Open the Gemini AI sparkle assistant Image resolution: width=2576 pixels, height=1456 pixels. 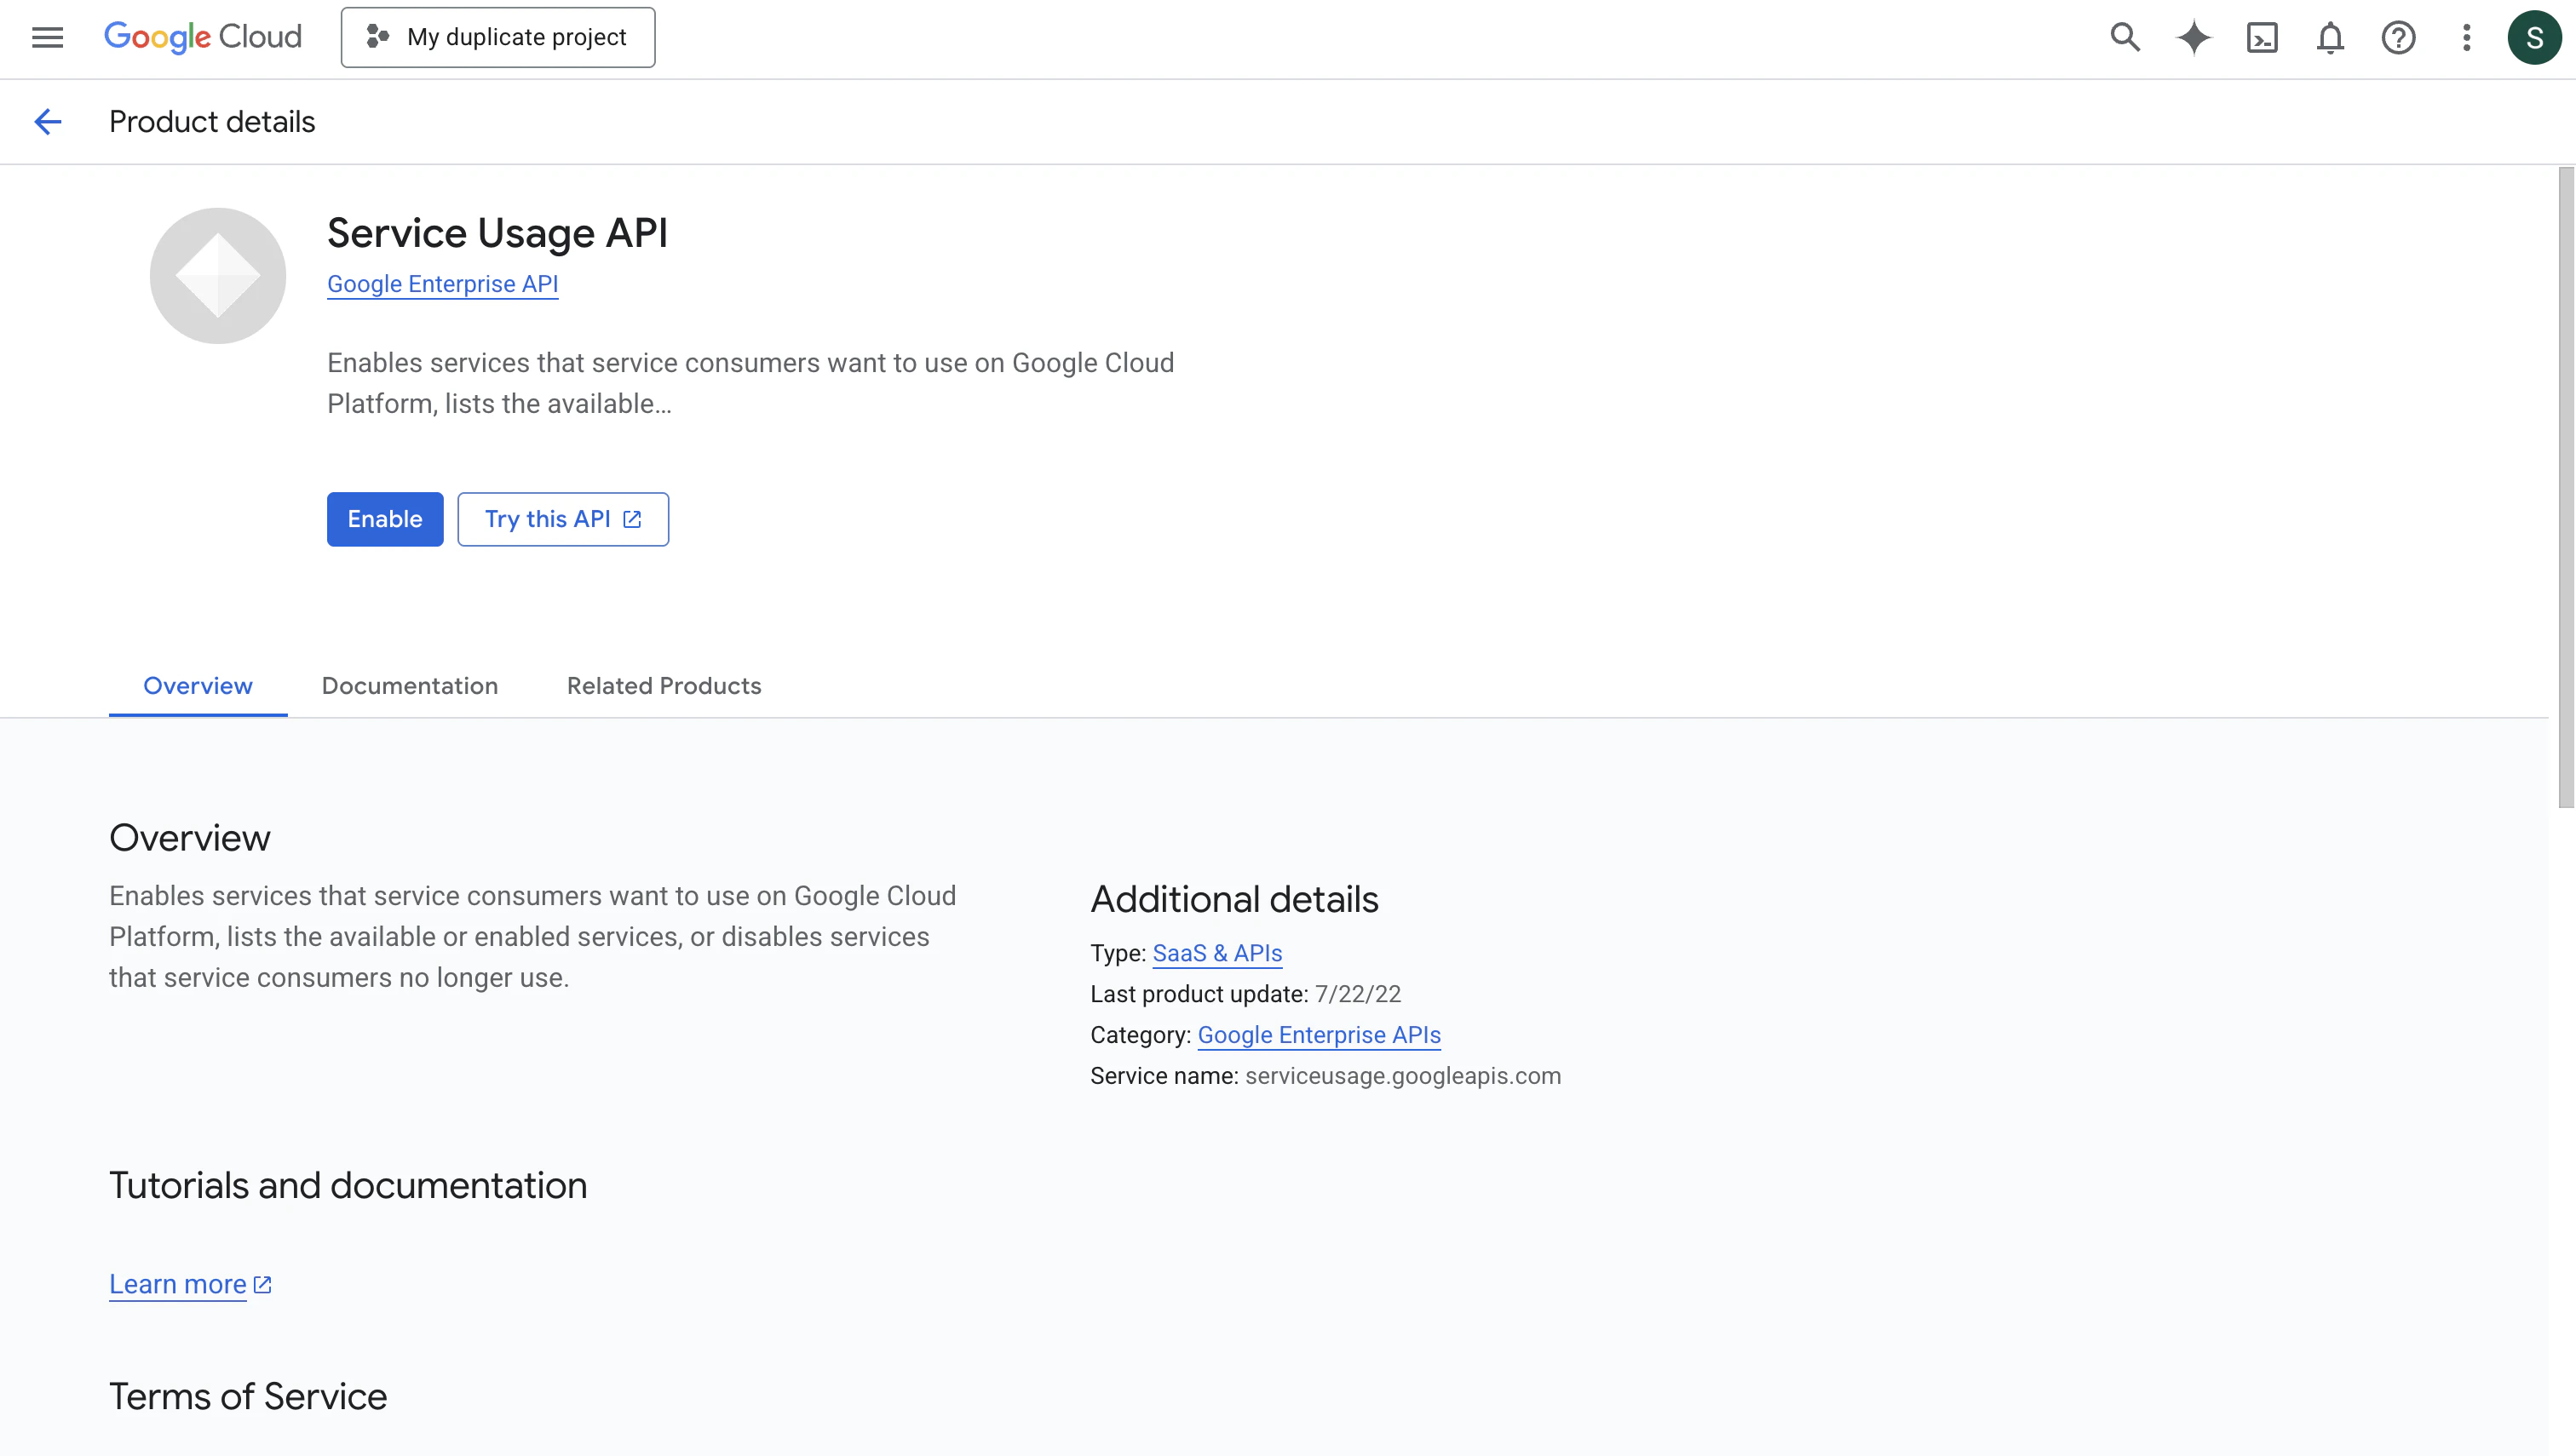tap(2194, 38)
